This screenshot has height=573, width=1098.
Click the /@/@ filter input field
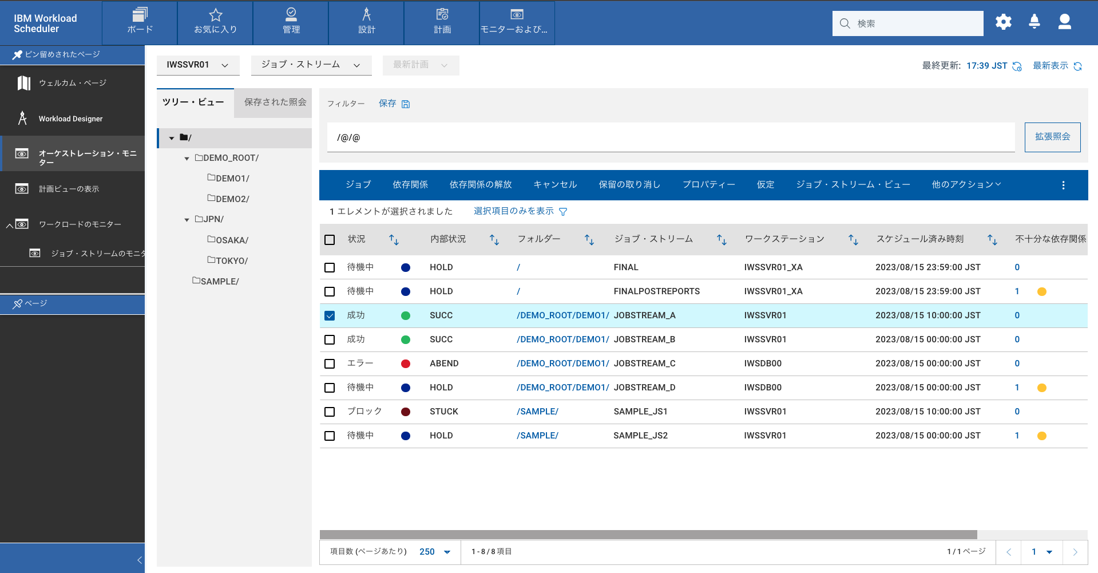coord(671,137)
